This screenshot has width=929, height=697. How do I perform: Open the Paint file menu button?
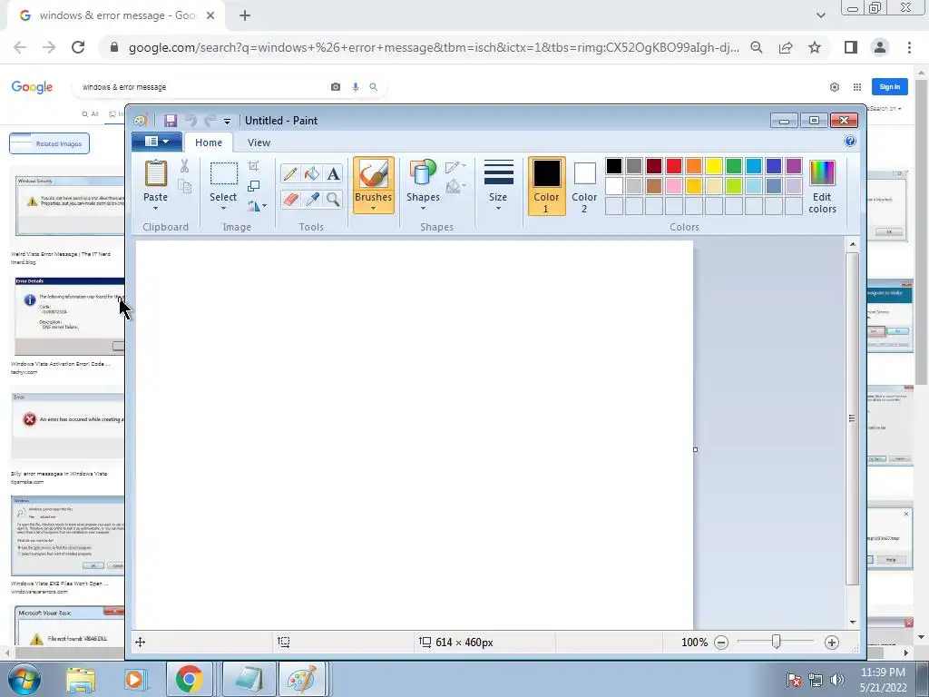tap(156, 142)
